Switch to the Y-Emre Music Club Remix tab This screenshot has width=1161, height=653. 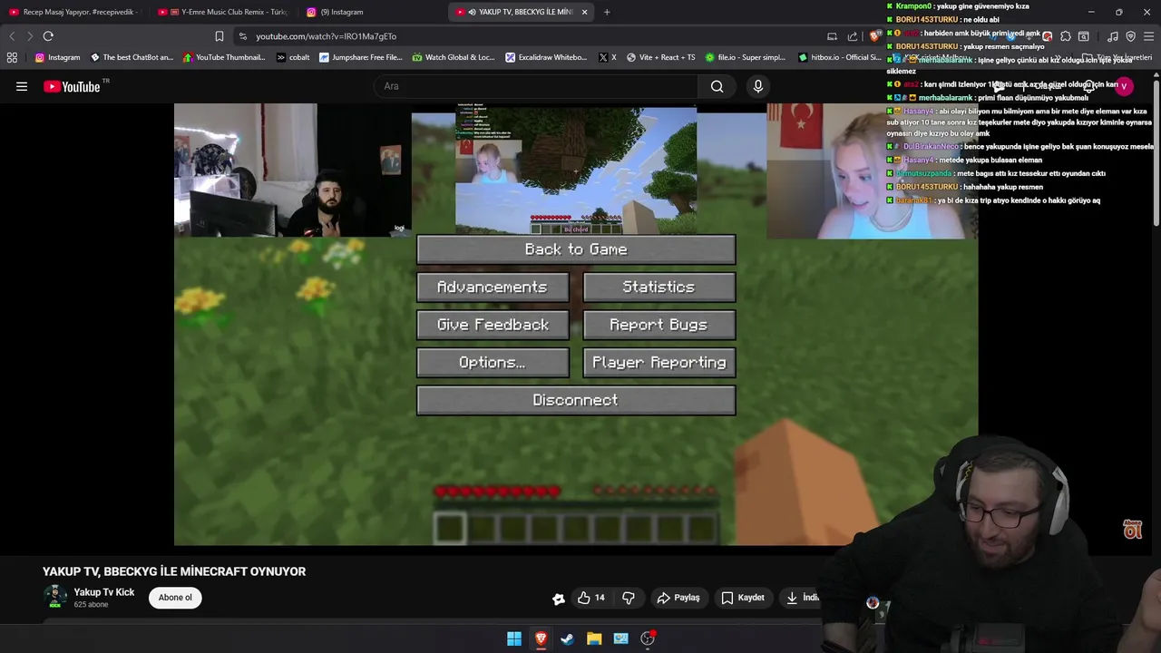(x=222, y=12)
